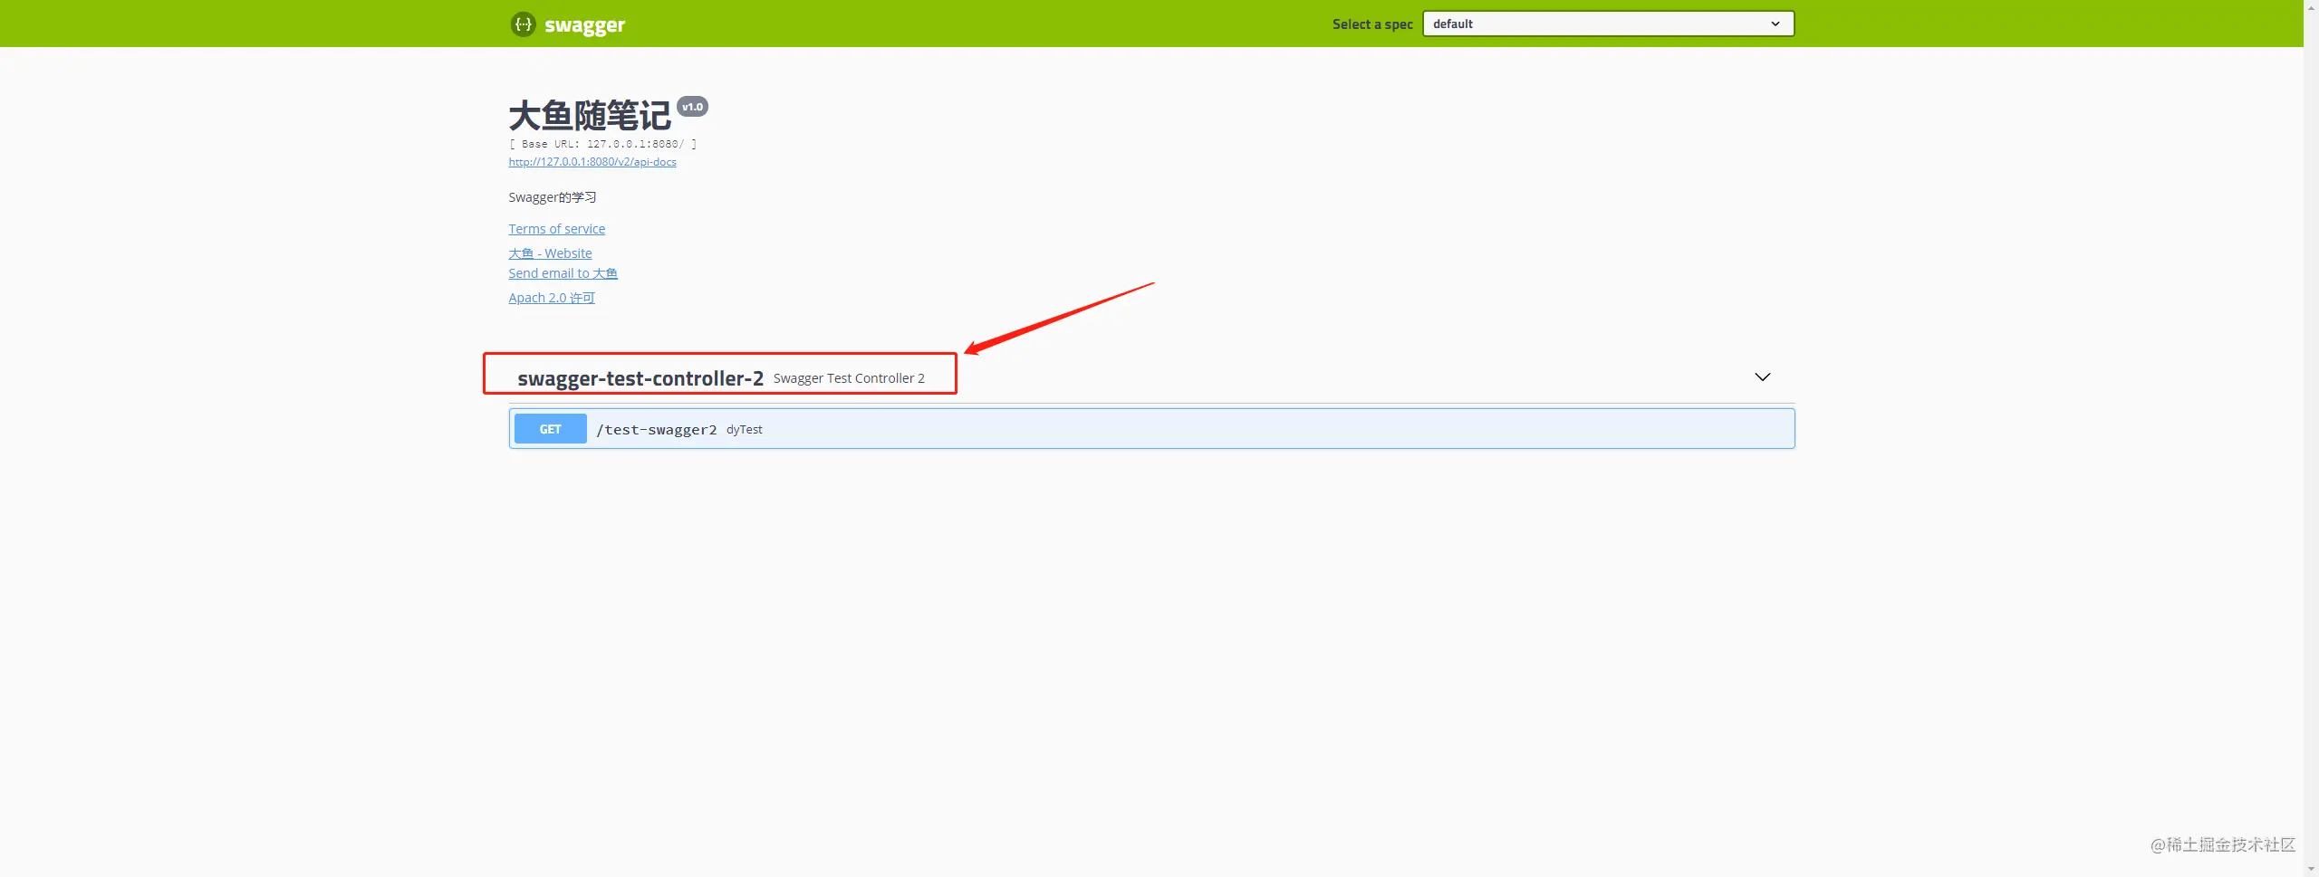
Task: Click the swagger wordmark in header
Action: click(x=584, y=25)
